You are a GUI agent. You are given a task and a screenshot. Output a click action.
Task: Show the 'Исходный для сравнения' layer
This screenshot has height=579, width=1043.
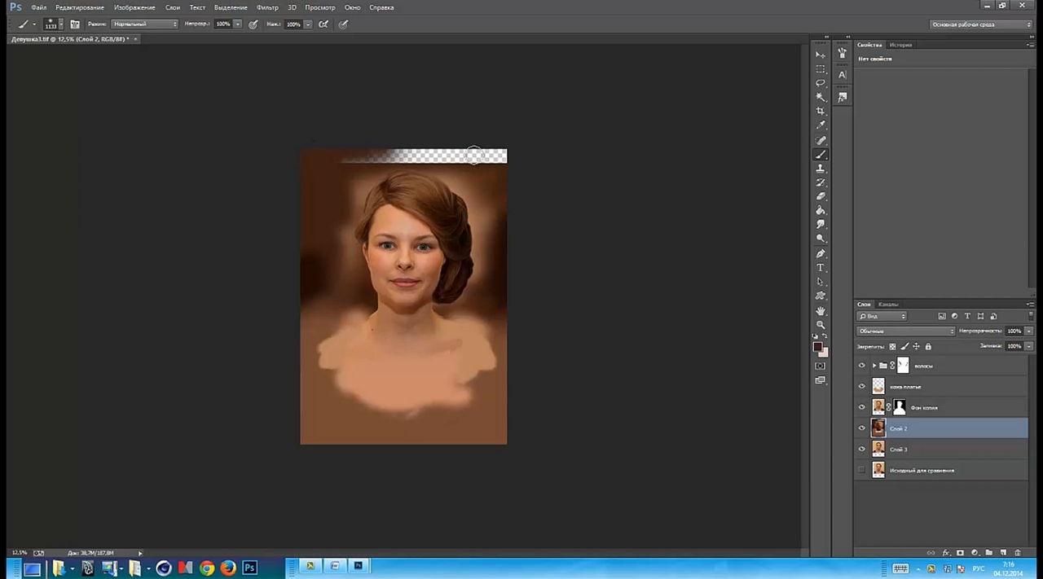(x=862, y=470)
